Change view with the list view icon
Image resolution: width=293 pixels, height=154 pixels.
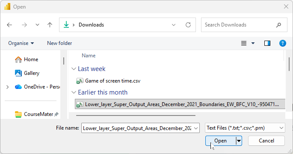[244, 43]
